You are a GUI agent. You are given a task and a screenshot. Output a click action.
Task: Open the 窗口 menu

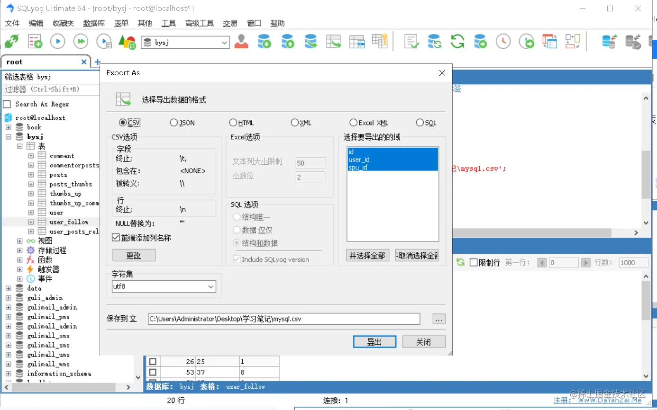[x=254, y=23]
